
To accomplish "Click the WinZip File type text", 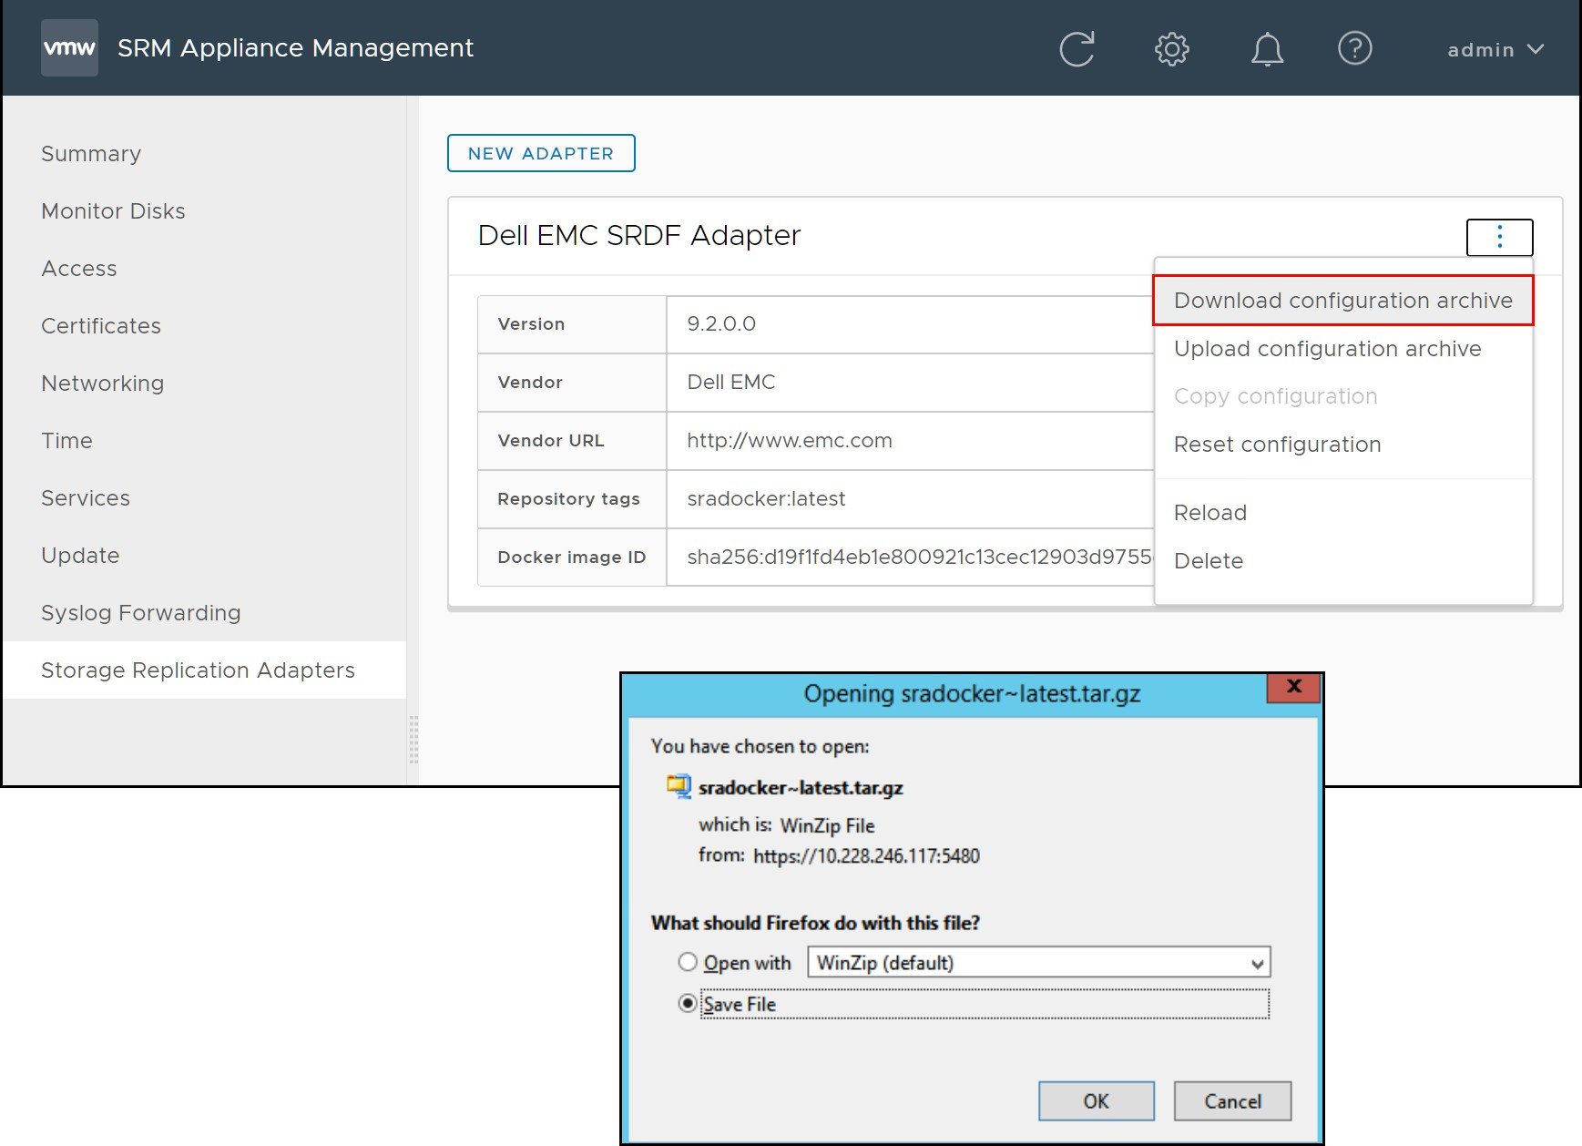I will coord(827,826).
